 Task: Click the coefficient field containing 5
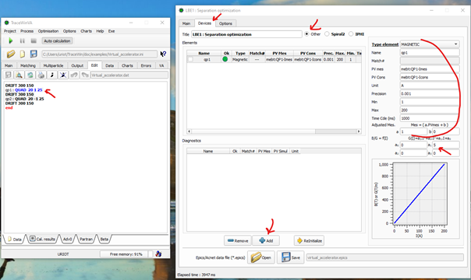(x=446, y=145)
